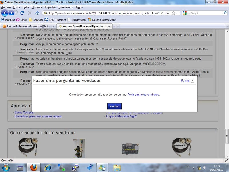The image size is (229, 172).
Task: Click the address bar URL field
Action: tap(110, 13)
